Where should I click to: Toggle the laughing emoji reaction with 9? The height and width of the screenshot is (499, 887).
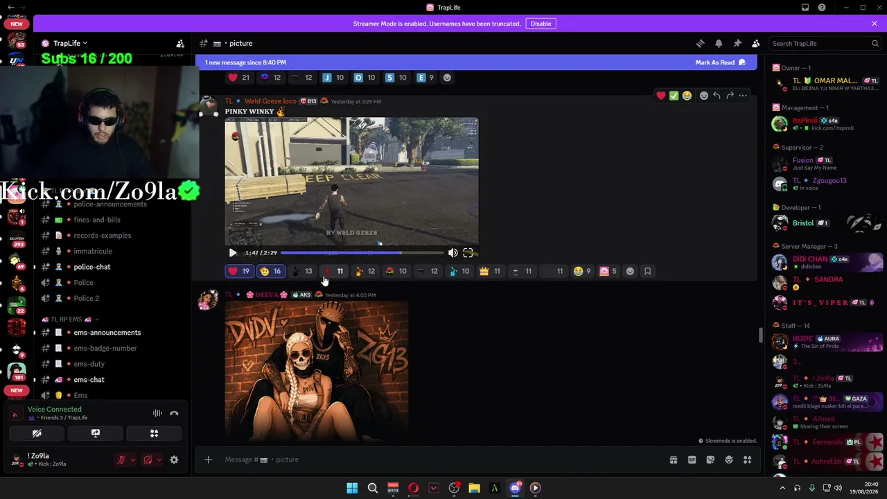[x=582, y=271]
